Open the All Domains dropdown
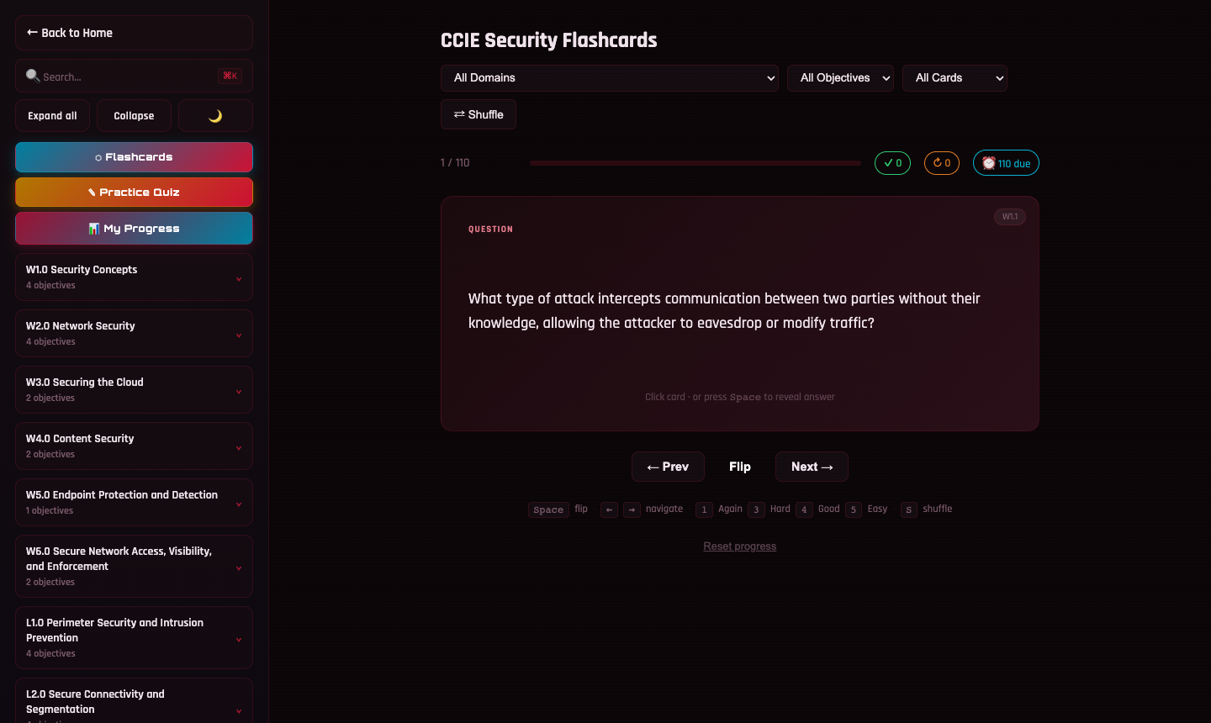This screenshot has height=723, width=1211. 610,77
